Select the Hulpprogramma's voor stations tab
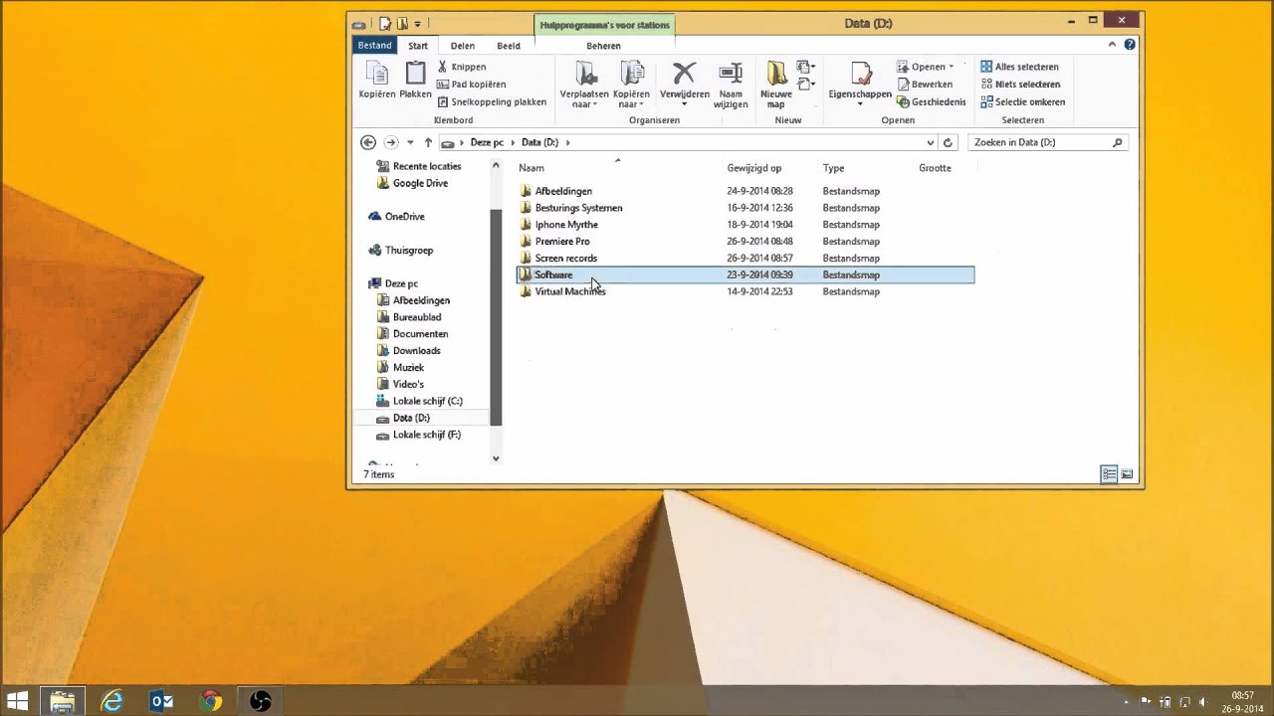1274x716 pixels. coord(604,24)
